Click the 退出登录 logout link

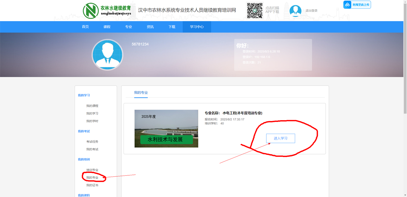tap(311, 11)
